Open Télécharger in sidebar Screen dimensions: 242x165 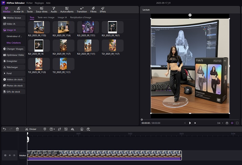(x=14, y=67)
